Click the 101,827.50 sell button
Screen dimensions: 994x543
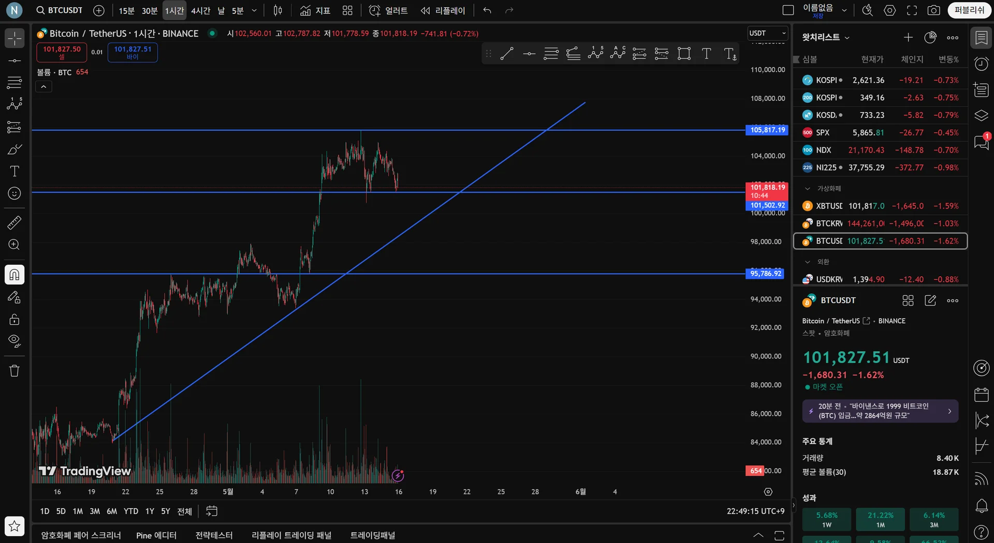[x=62, y=52]
